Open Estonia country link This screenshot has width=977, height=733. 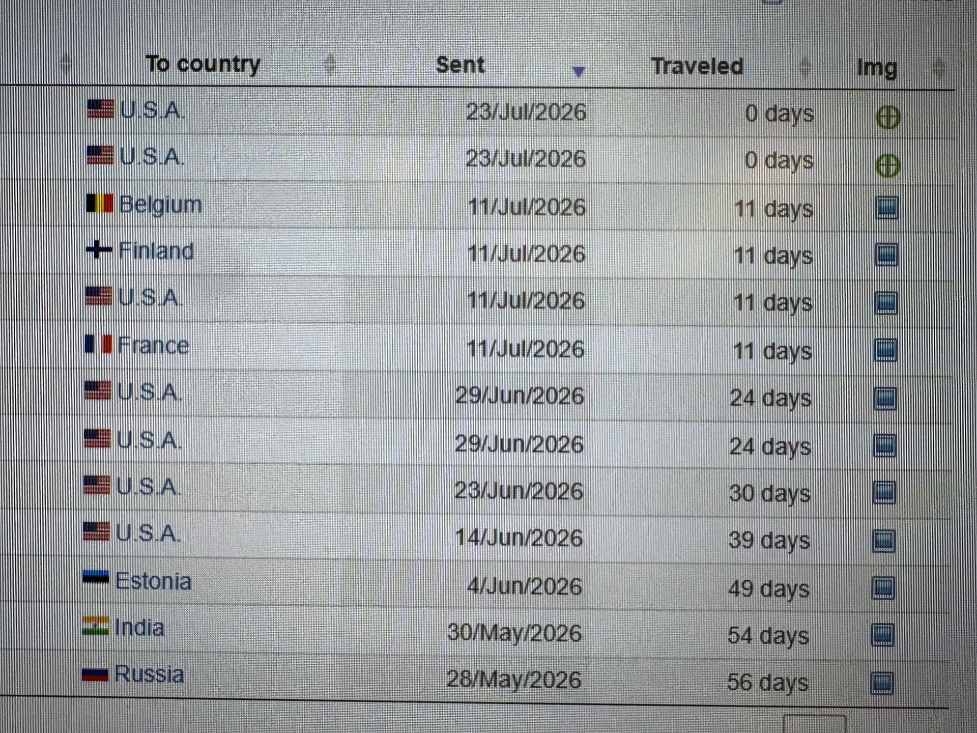pos(153,581)
